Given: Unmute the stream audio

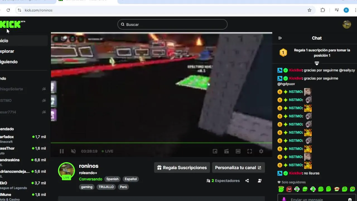Looking at the screenshot, I should tap(73, 151).
